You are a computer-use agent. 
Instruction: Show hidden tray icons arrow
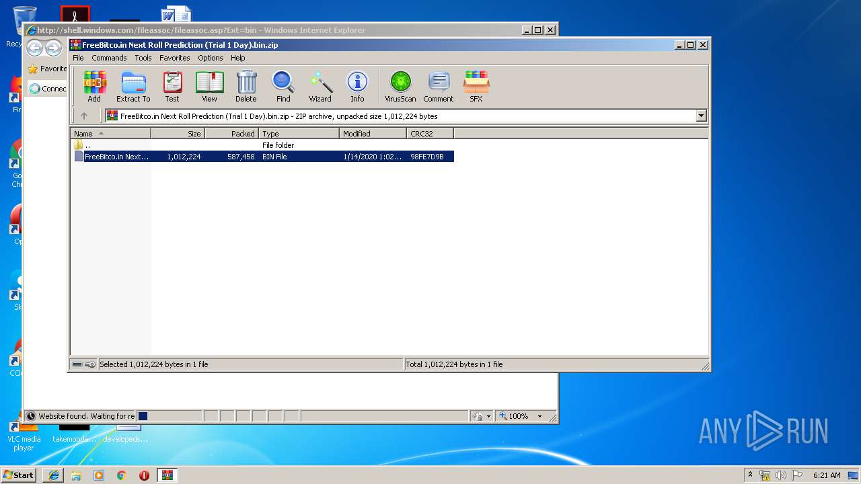[750, 475]
